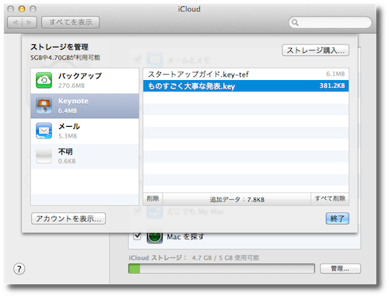The height and width of the screenshot is (297, 389).
Task: Select the Keynote row in app list
Action: [85, 106]
